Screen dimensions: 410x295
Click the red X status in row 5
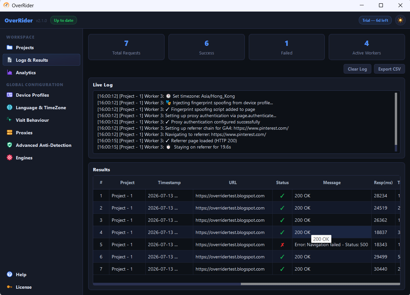tap(282, 245)
